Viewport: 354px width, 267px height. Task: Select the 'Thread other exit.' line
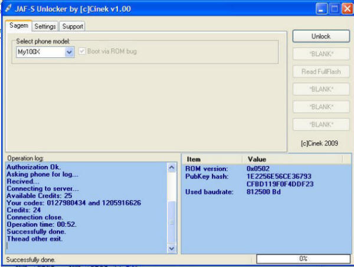click(x=35, y=239)
